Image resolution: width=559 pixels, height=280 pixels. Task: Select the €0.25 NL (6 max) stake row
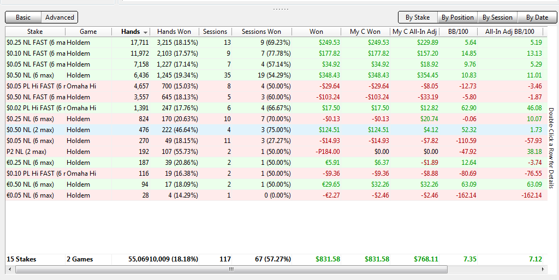pos(276,163)
